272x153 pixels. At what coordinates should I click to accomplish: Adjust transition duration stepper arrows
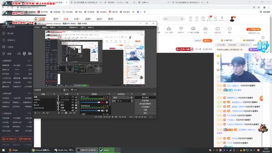pos(132,101)
